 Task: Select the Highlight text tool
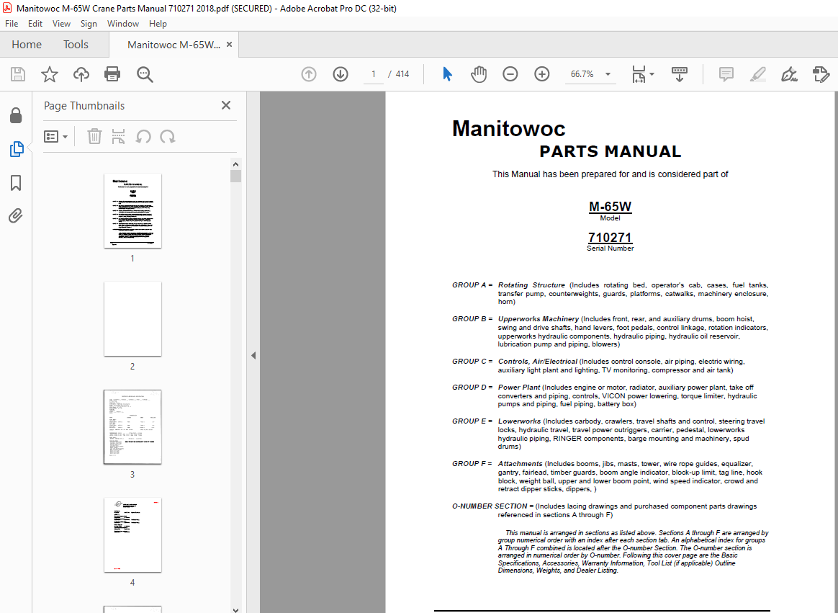point(757,73)
